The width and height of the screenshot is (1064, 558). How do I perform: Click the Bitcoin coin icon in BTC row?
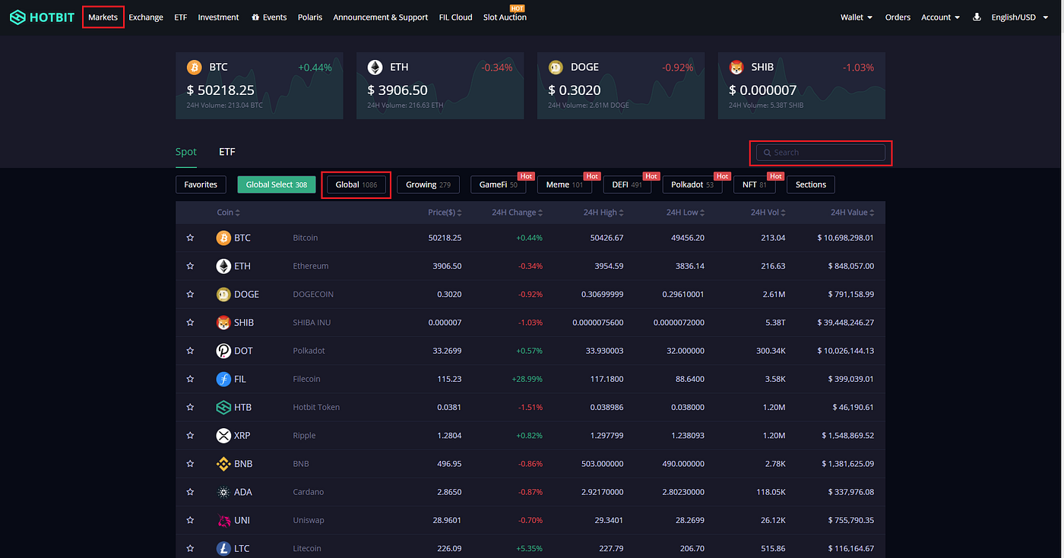click(223, 238)
